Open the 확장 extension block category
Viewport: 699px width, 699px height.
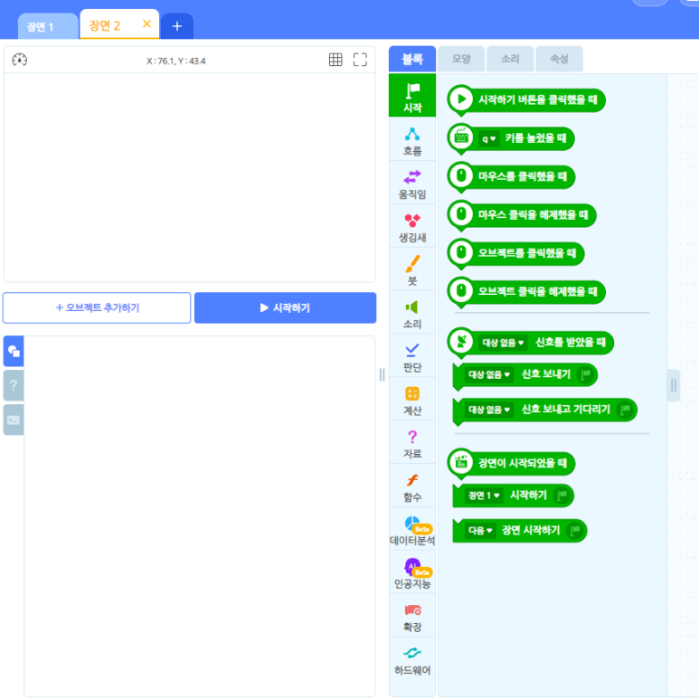(412, 615)
